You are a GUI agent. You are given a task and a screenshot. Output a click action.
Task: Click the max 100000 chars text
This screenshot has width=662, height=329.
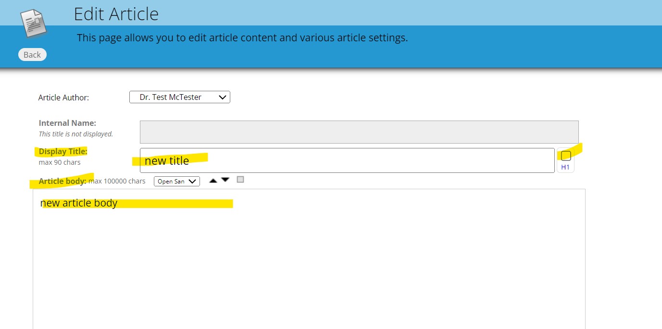coord(117,181)
